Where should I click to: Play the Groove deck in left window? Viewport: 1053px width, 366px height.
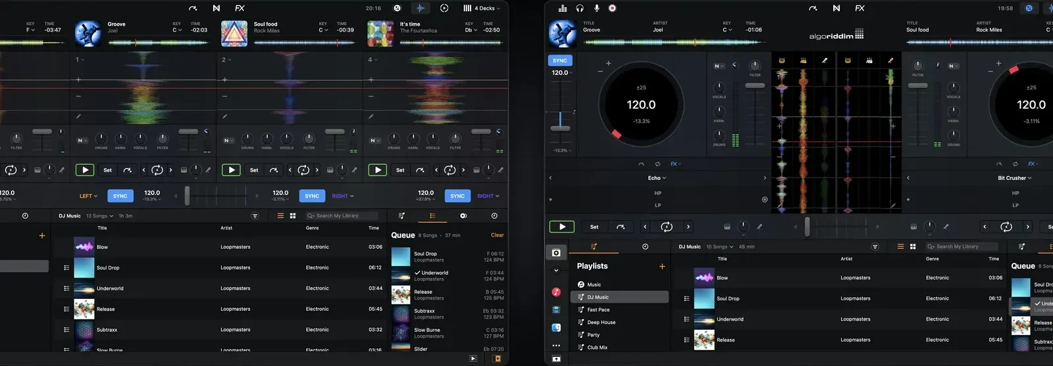85,170
